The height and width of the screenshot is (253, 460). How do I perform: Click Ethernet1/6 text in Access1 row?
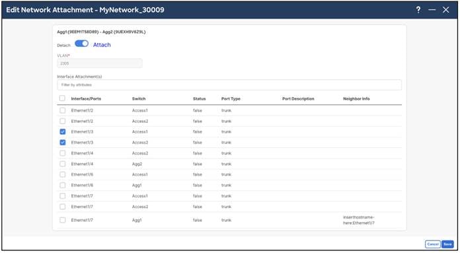point(82,174)
